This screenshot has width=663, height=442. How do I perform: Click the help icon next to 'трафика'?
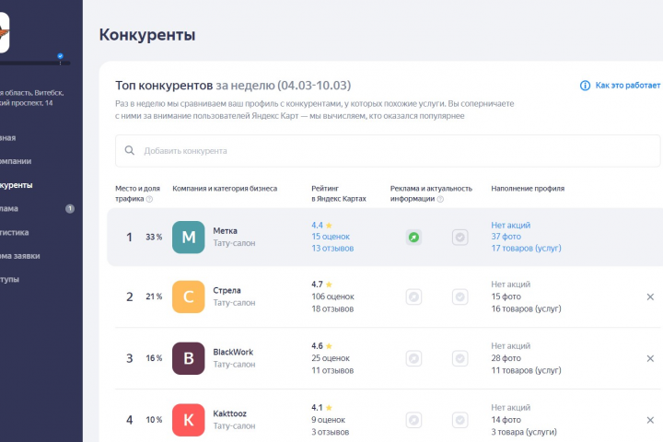[x=149, y=199]
